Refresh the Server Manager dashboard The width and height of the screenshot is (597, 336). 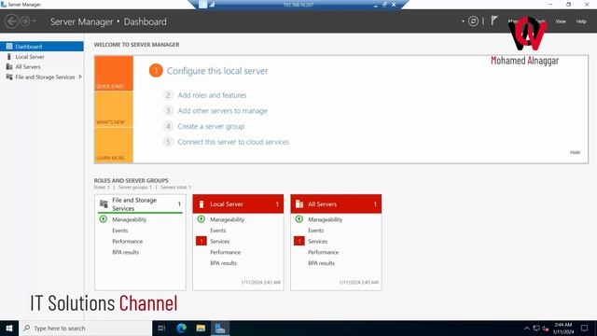[473, 21]
